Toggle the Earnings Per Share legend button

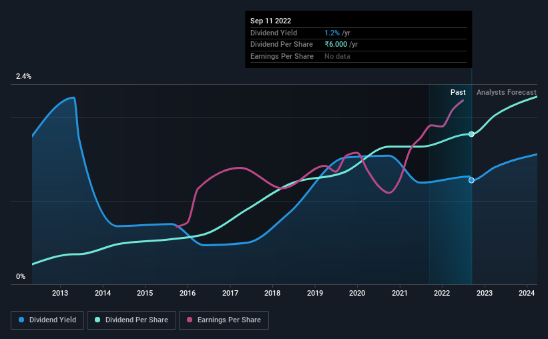click(x=224, y=320)
